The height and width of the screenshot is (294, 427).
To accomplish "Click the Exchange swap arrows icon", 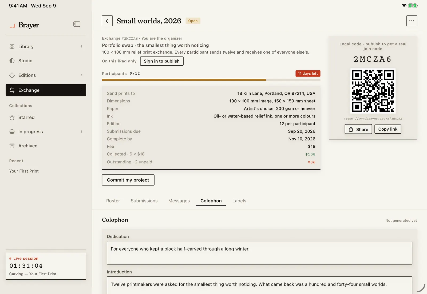I will pyautogui.click(x=12, y=90).
